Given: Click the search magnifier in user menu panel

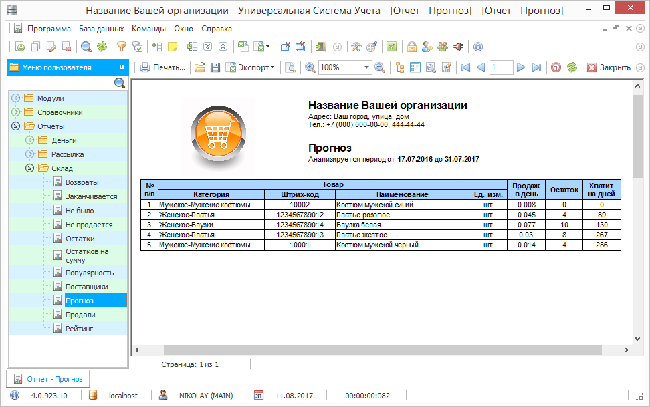Looking at the screenshot, I should (120, 83).
